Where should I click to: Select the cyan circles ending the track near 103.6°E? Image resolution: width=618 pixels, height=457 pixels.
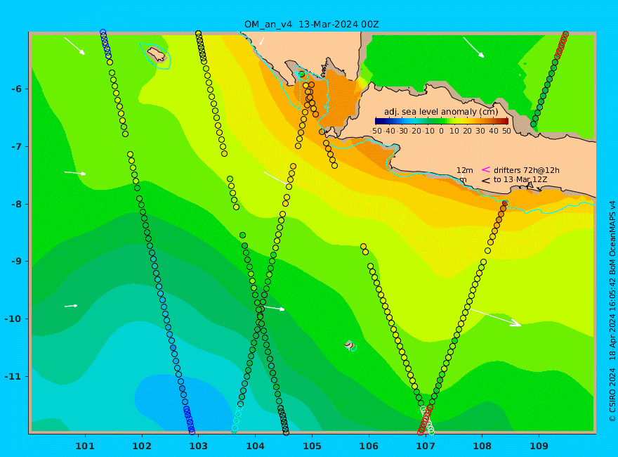(237, 420)
